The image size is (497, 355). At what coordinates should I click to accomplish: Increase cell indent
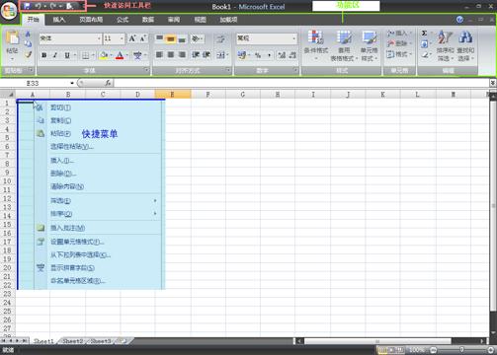207,54
